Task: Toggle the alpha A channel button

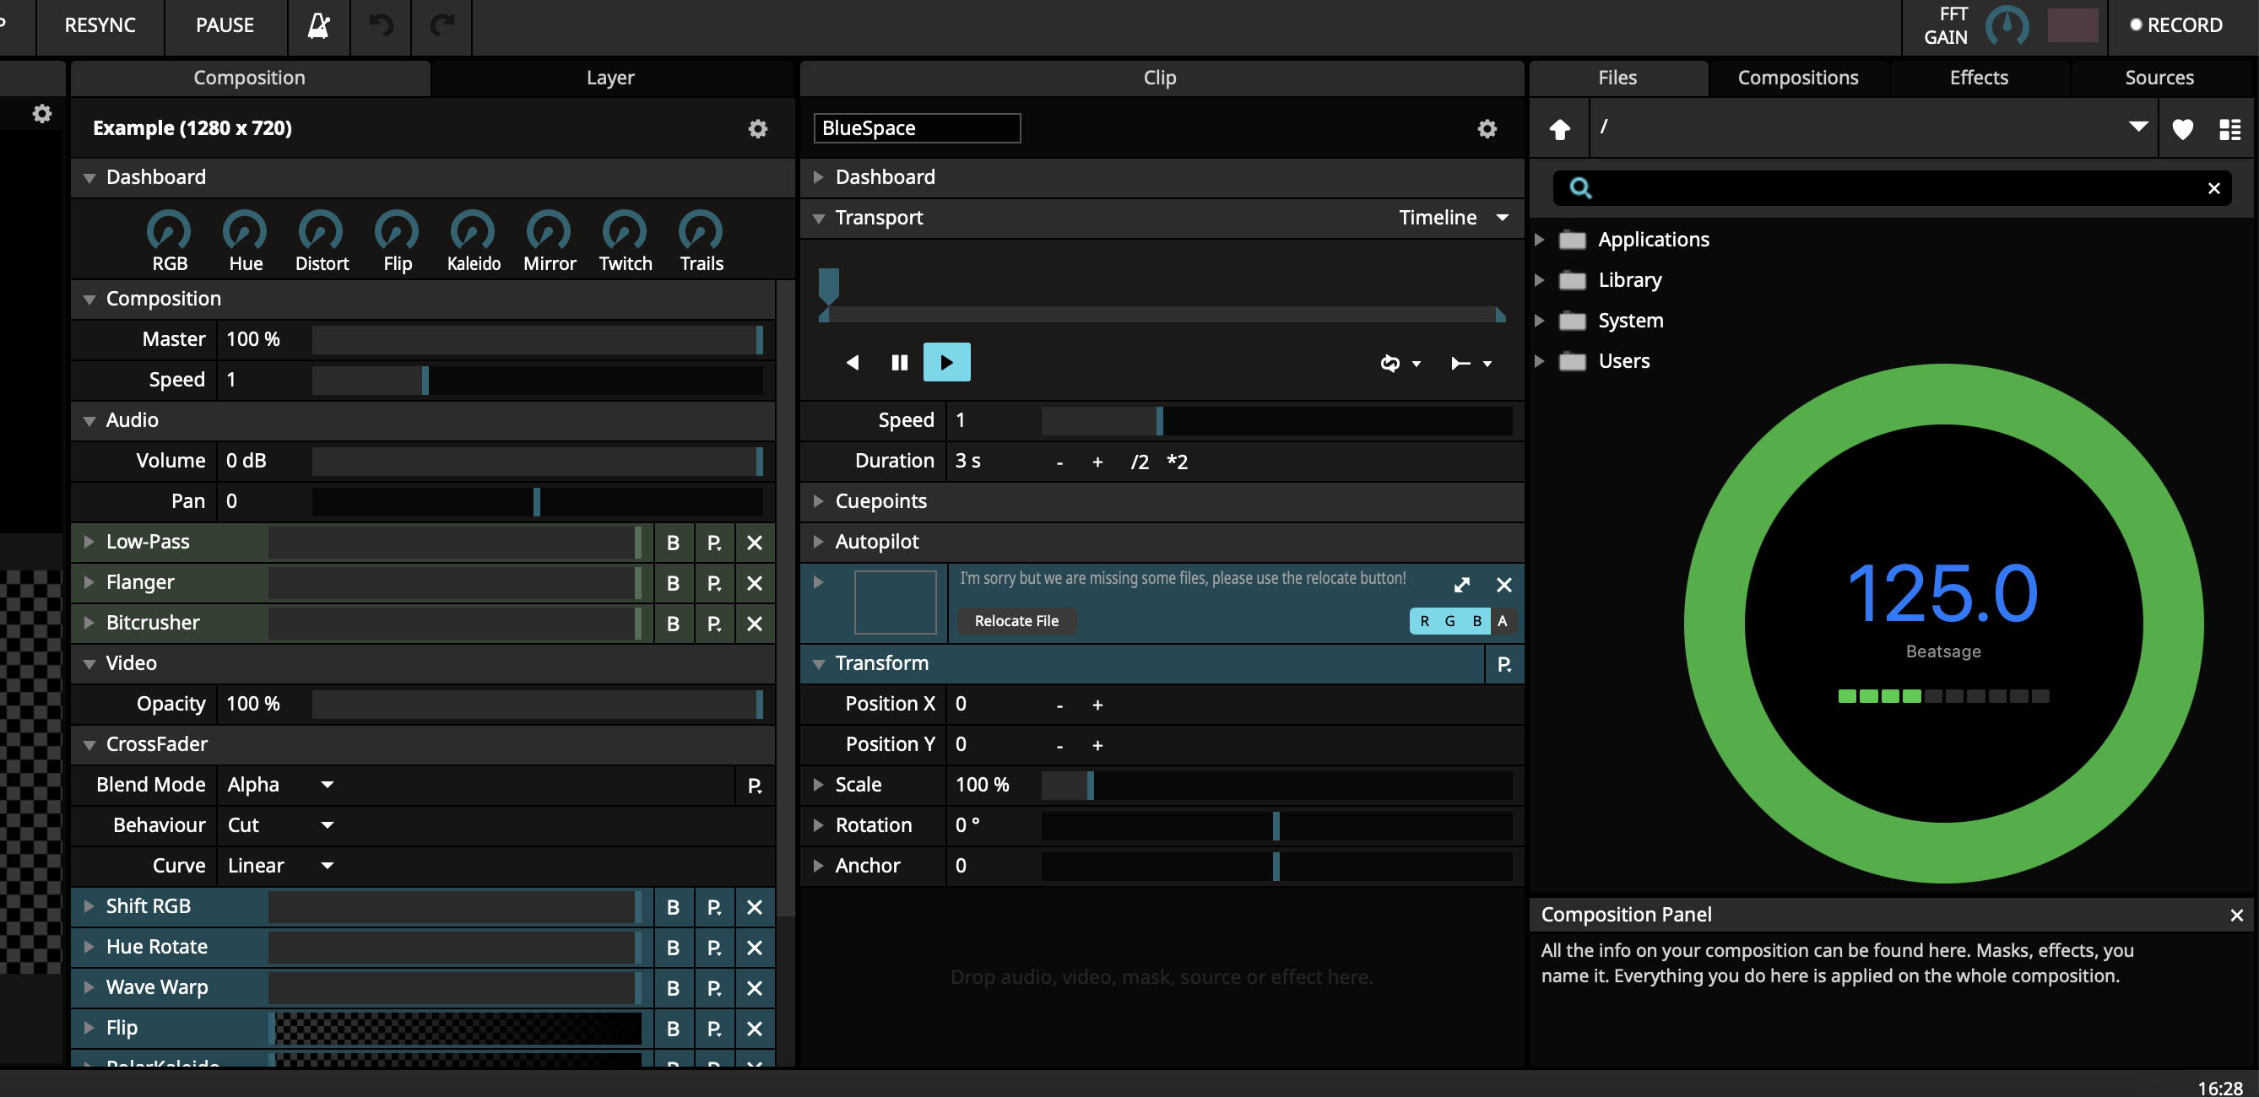Action: (x=1503, y=621)
